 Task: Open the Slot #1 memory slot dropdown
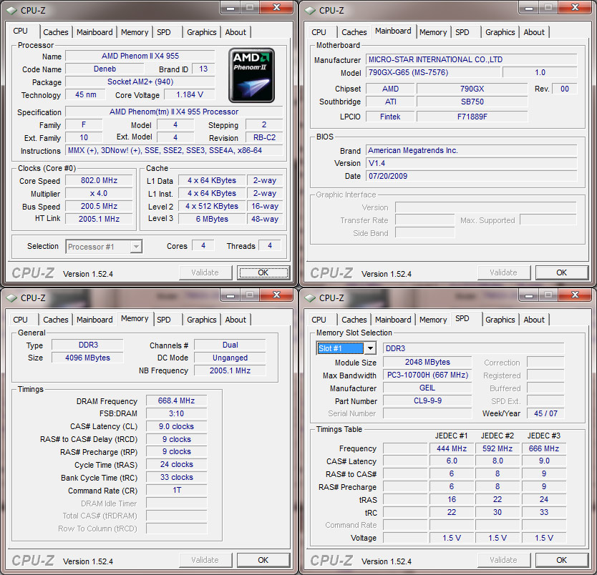coord(369,348)
